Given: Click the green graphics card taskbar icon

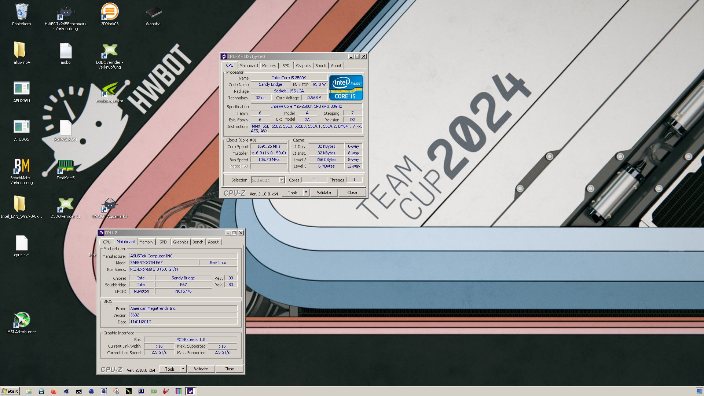Looking at the screenshot, I should click(x=154, y=391).
